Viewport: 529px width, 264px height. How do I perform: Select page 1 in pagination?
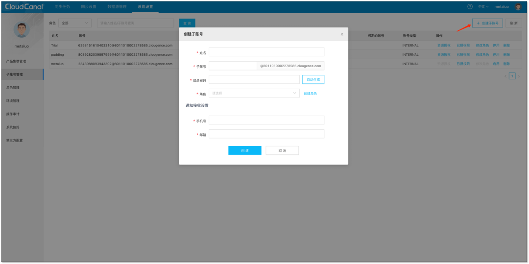(x=512, y=76)
